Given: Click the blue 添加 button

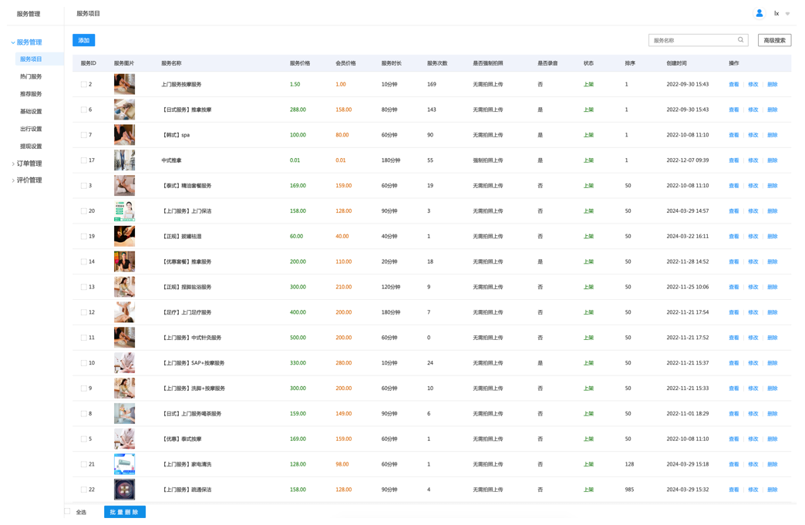Looking at the screenshot, I should pyautogui.click(x=83, y=40).
